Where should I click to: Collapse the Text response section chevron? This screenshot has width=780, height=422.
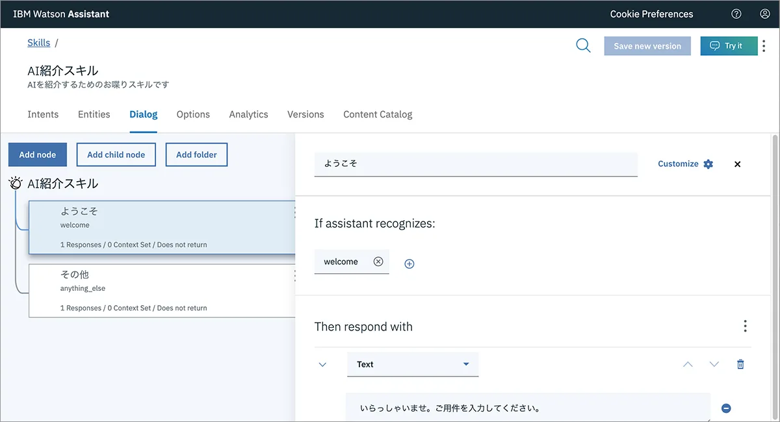coord(322,364)
